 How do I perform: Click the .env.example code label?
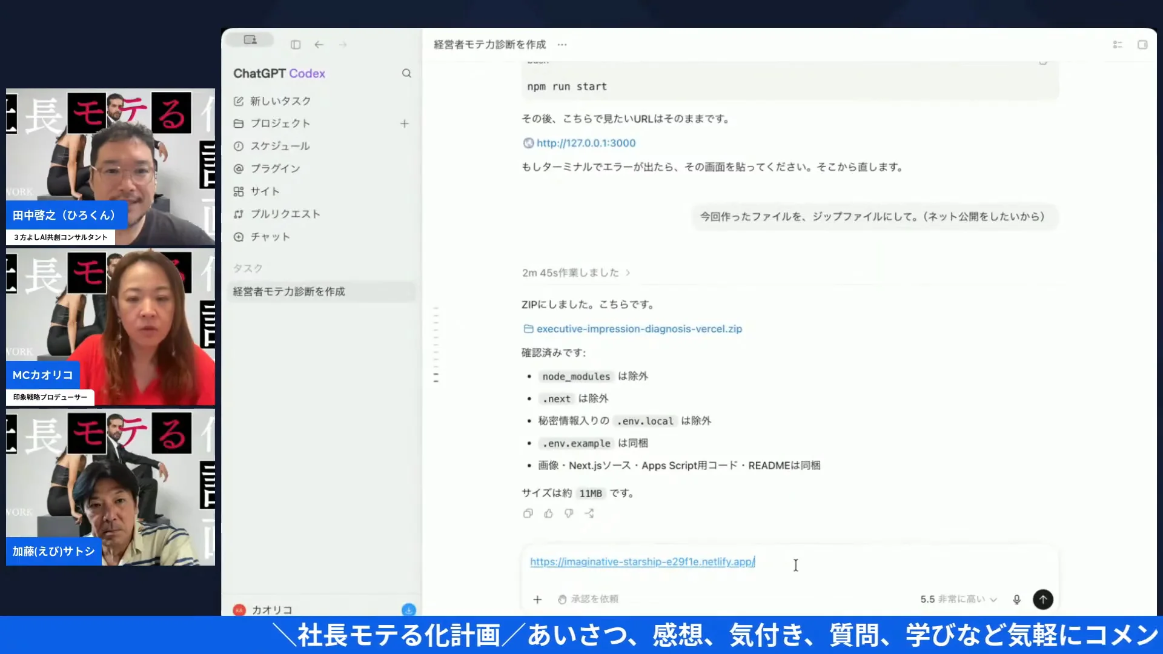pos(576,443)
